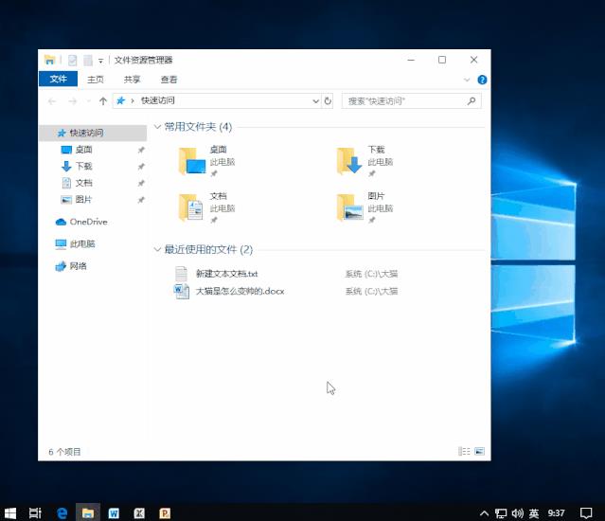Open the help question mark icon
Viewport: 605px width, 521px height.
click(482, 80)
